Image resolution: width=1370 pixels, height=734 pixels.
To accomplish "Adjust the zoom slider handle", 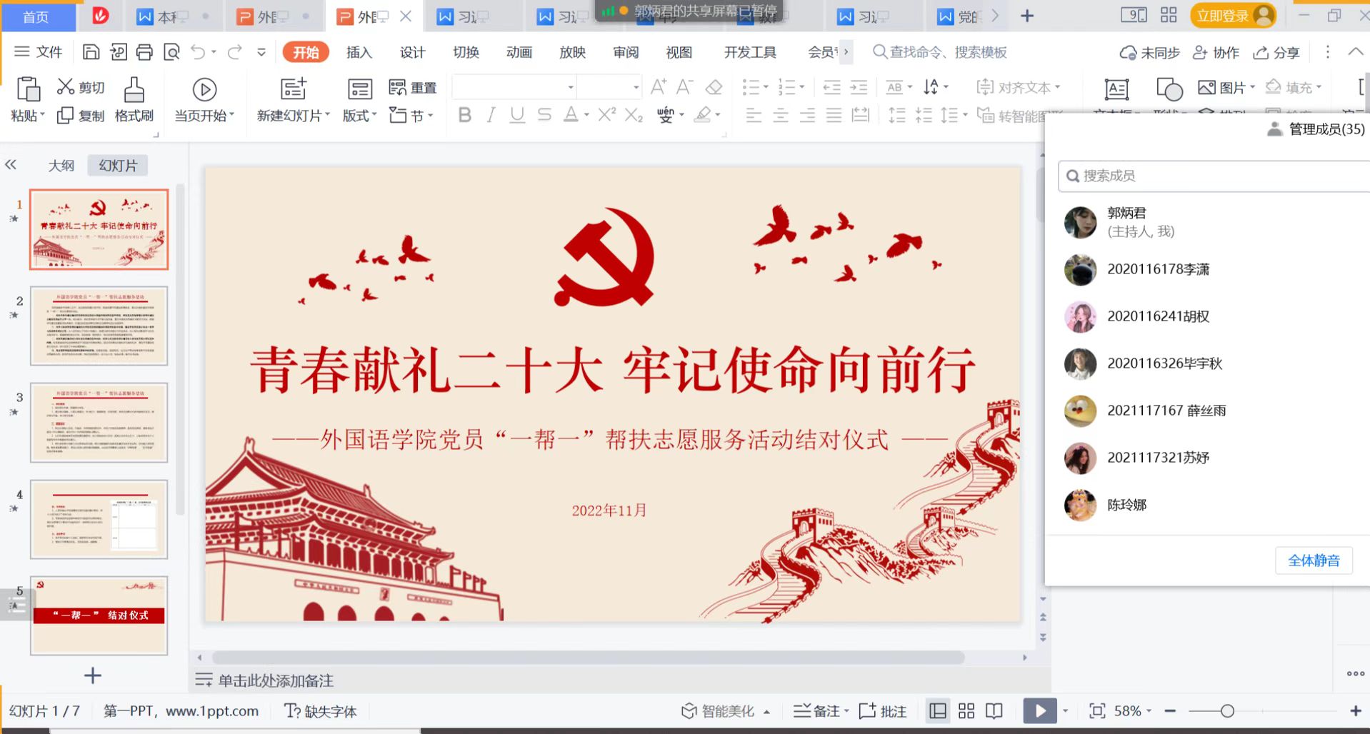I will [x=1227, y=710].
